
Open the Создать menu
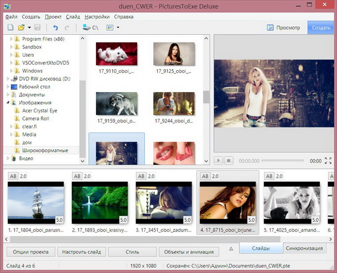(31, 17)
